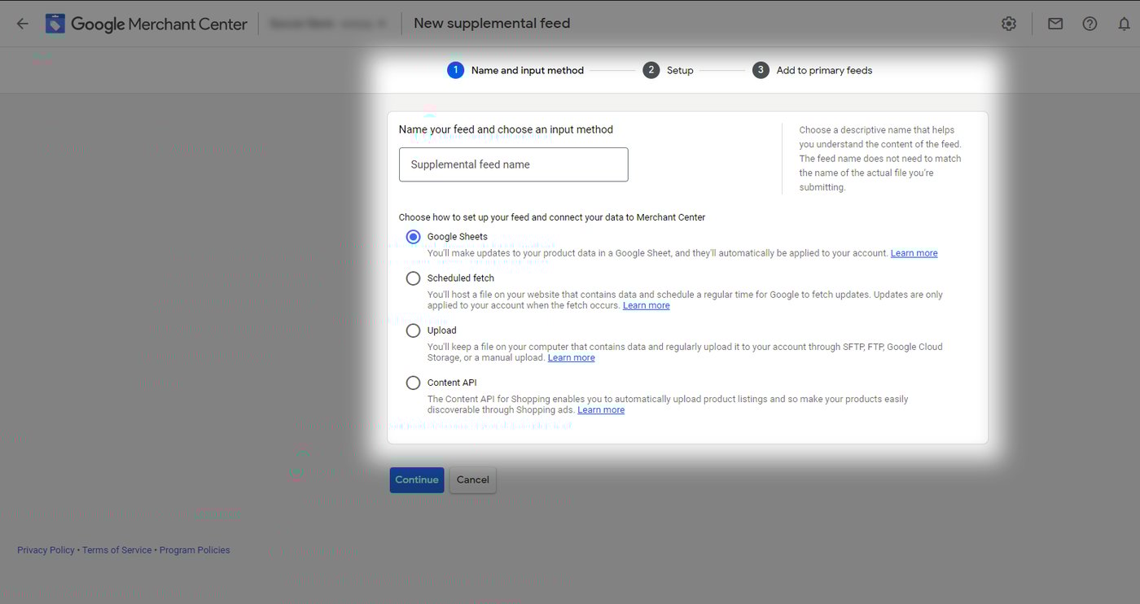
Task: Click the Google Merchant Center logo
Action: pyautogui.click(x=147, y=24)
